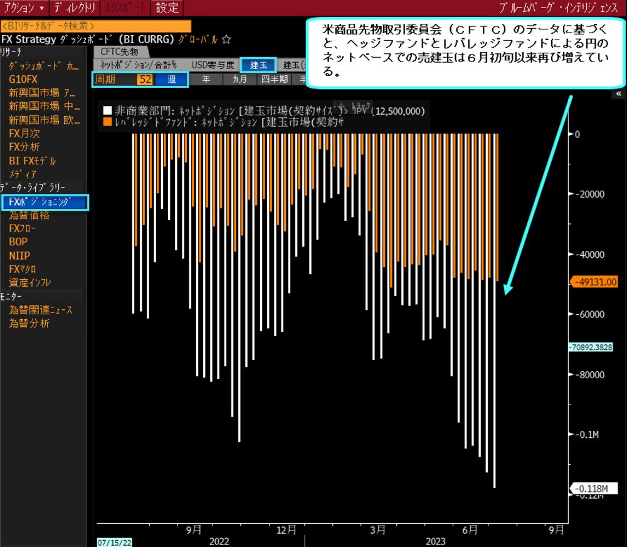Click the 12月 axis label
627x547 pixels.
point(287,530)
